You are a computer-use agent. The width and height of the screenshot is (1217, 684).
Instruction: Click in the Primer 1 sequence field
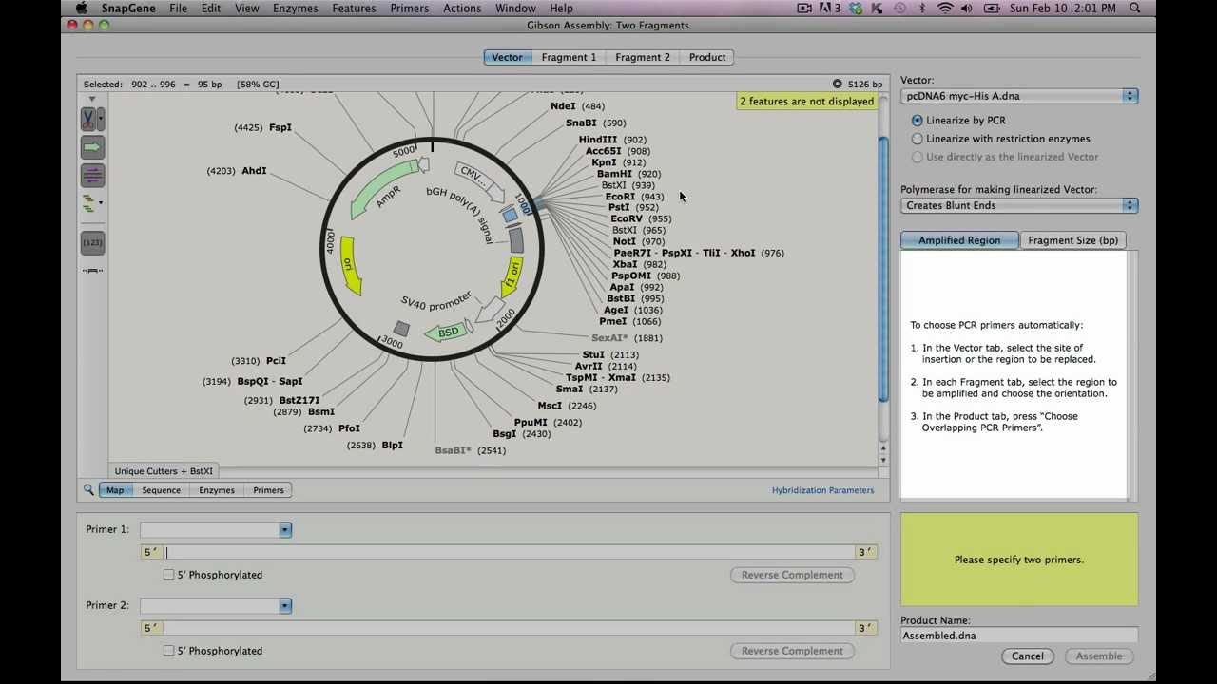point(509,552)
